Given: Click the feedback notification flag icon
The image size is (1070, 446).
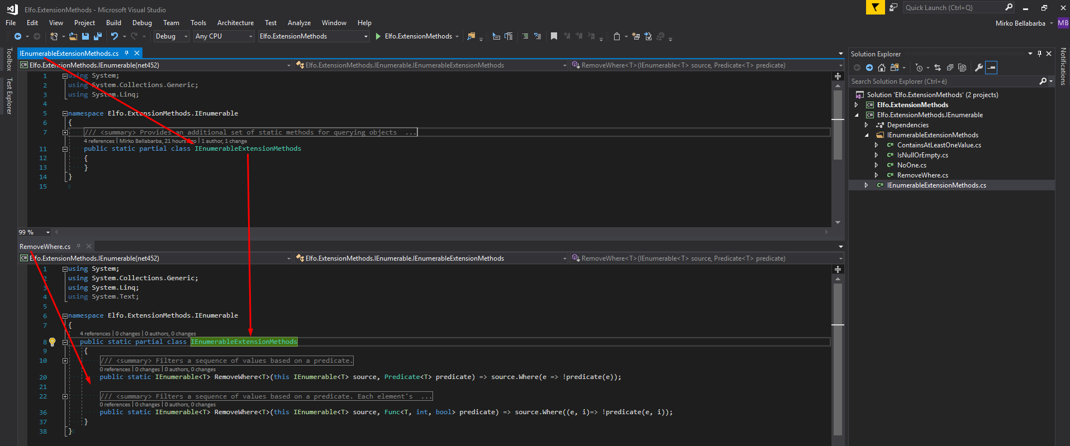Looking at the screenshot, I should pos(875,7).
